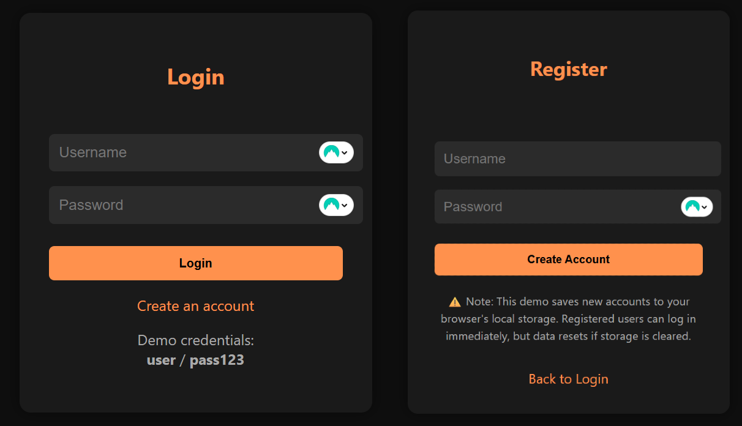Expand the autofill dropdown chevron in login Username field

click(x=345, y=152)
